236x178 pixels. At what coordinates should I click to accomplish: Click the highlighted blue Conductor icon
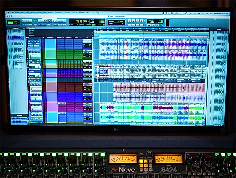coord(161,25)
